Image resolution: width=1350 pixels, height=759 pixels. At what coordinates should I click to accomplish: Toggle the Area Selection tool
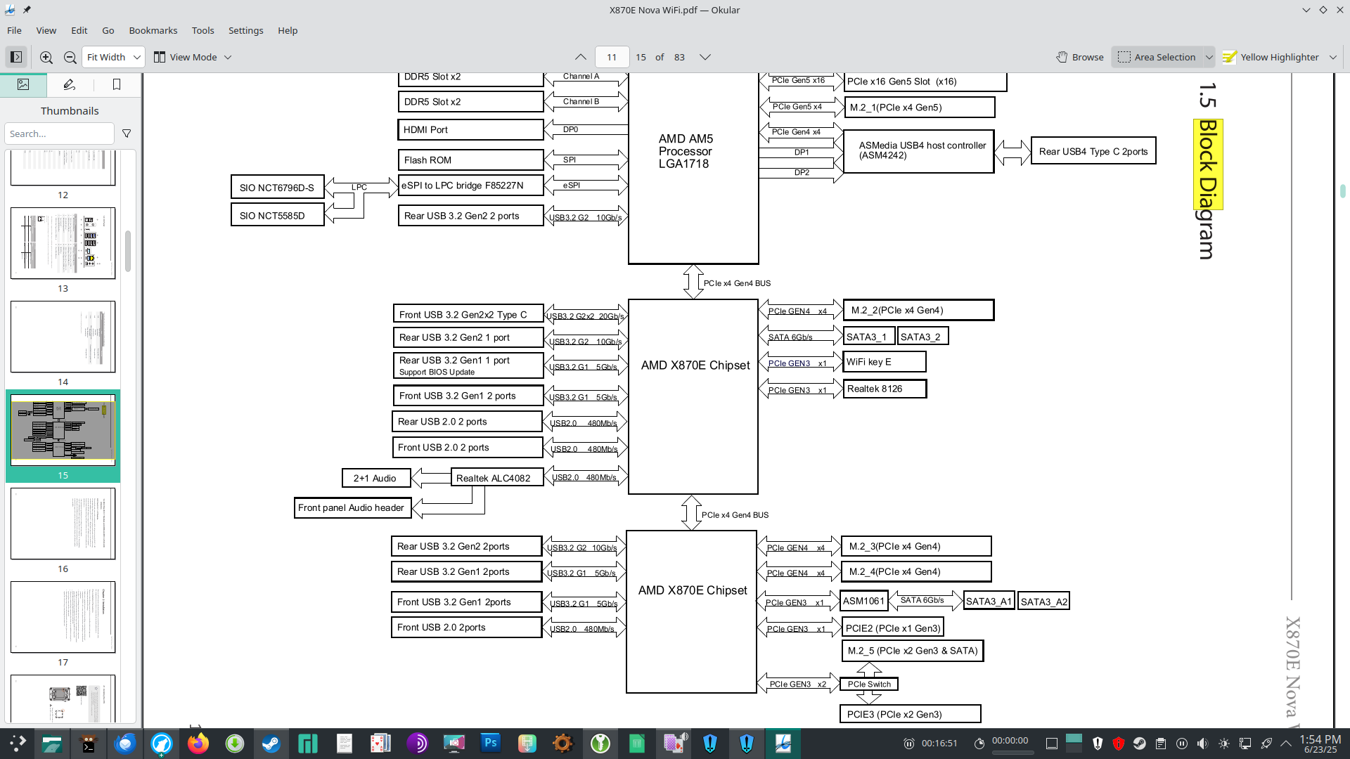tap(1157, 57)
